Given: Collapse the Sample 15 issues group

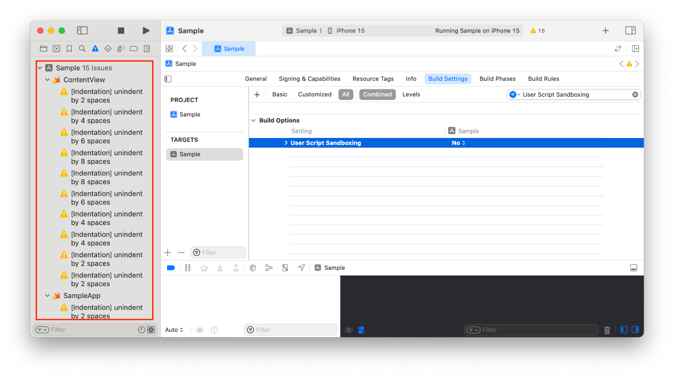Looking at the screenshot, I should pos(40,68).
